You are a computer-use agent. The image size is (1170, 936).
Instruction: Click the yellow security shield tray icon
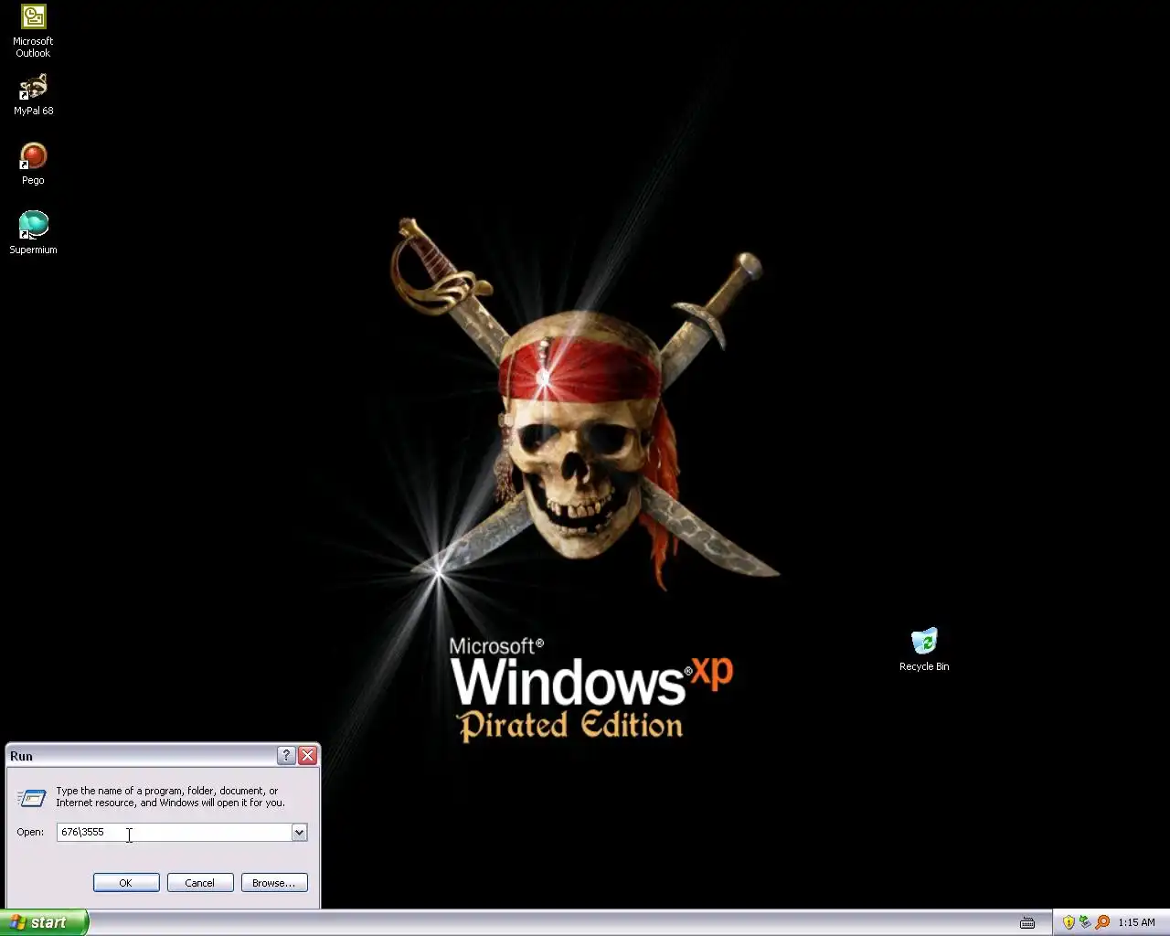(1069, 922)
